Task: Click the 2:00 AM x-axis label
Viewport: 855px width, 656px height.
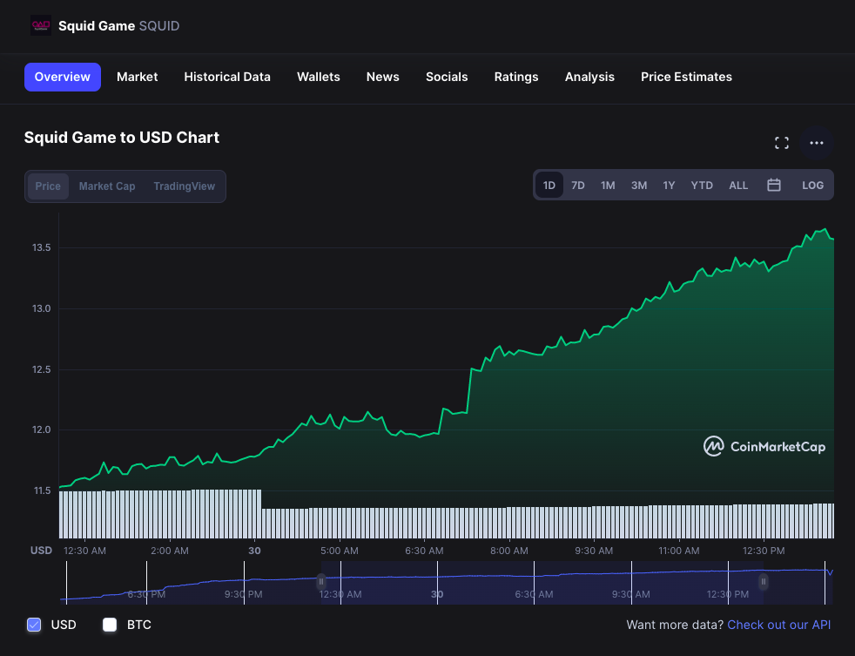Action: click(170, 551)
